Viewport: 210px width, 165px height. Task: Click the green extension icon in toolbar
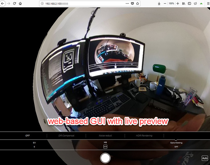click(201, 4)
